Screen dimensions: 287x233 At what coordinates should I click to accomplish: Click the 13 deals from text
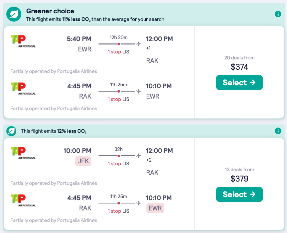pyautogui.click(x=239, y=170)
